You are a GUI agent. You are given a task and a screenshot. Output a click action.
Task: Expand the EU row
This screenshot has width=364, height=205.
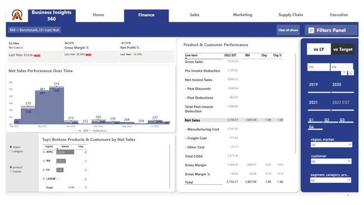[x=44, y=170]
